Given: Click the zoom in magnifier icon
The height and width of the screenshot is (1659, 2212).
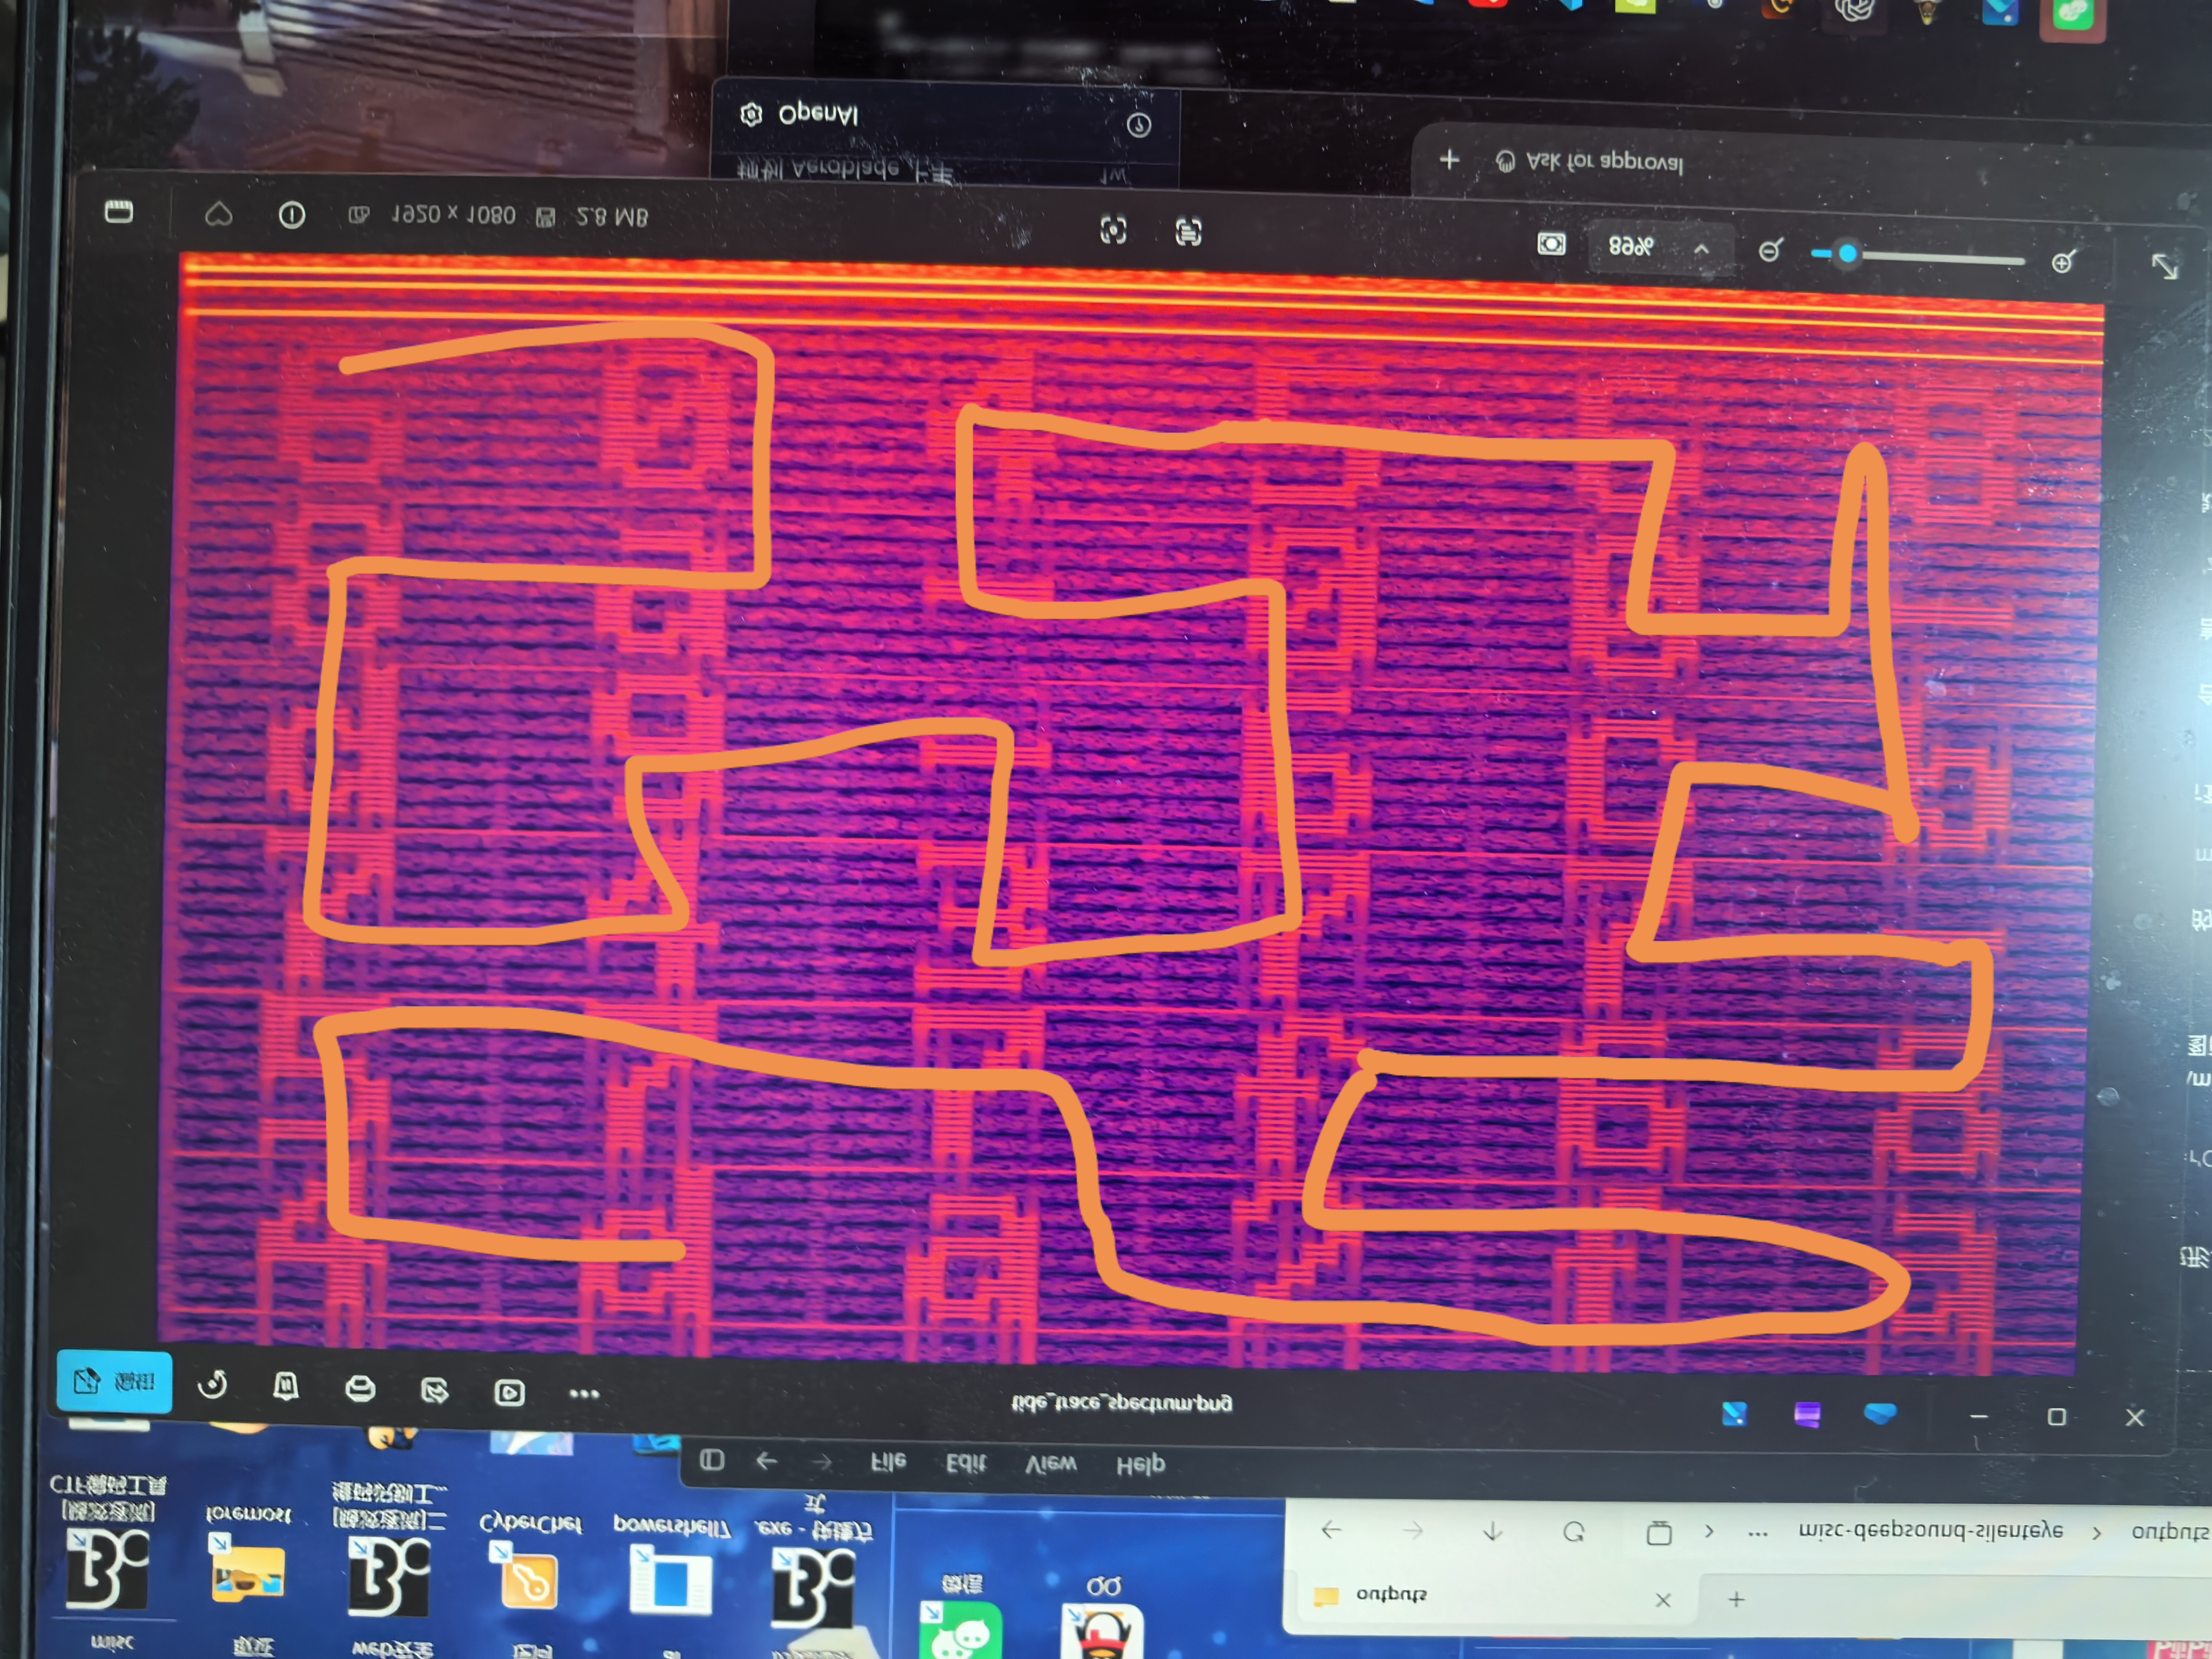Looking at the screenshot, I should tap(2063, 262).
